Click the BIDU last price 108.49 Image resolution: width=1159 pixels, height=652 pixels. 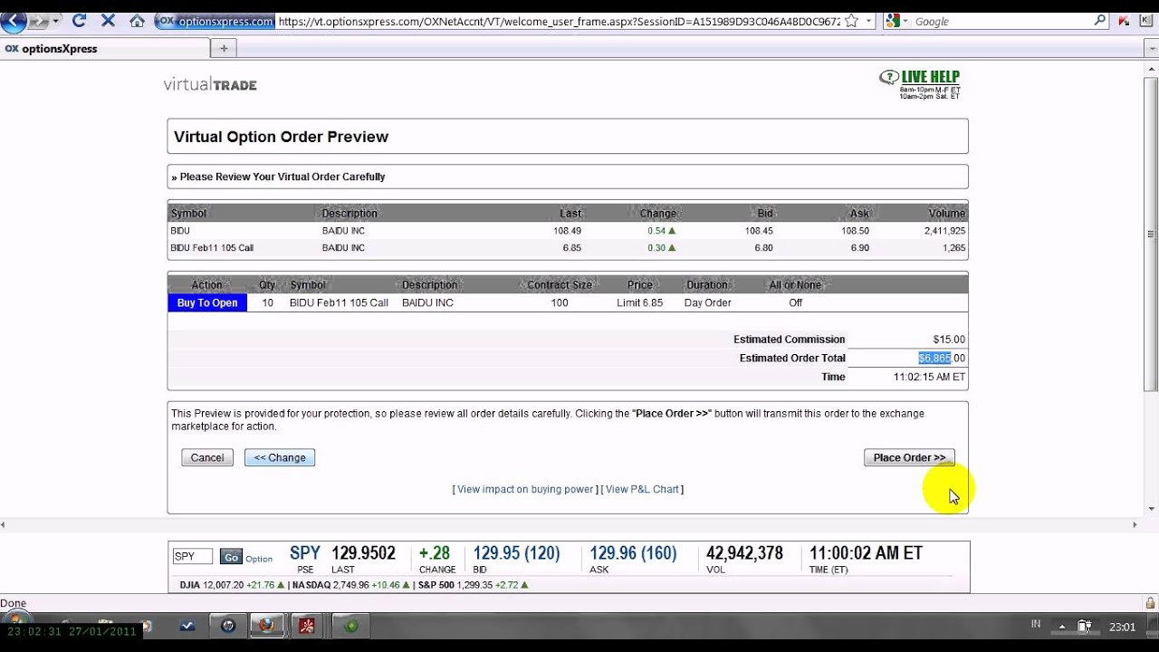568,231
